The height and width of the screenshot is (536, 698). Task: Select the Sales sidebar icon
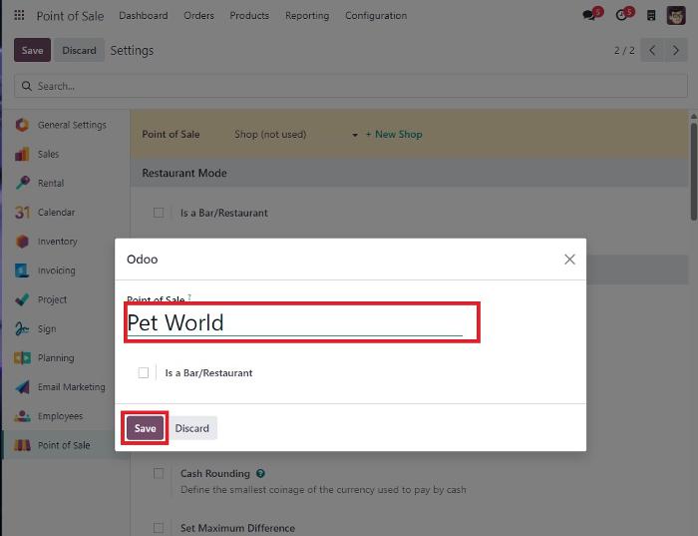pos(22,154)
